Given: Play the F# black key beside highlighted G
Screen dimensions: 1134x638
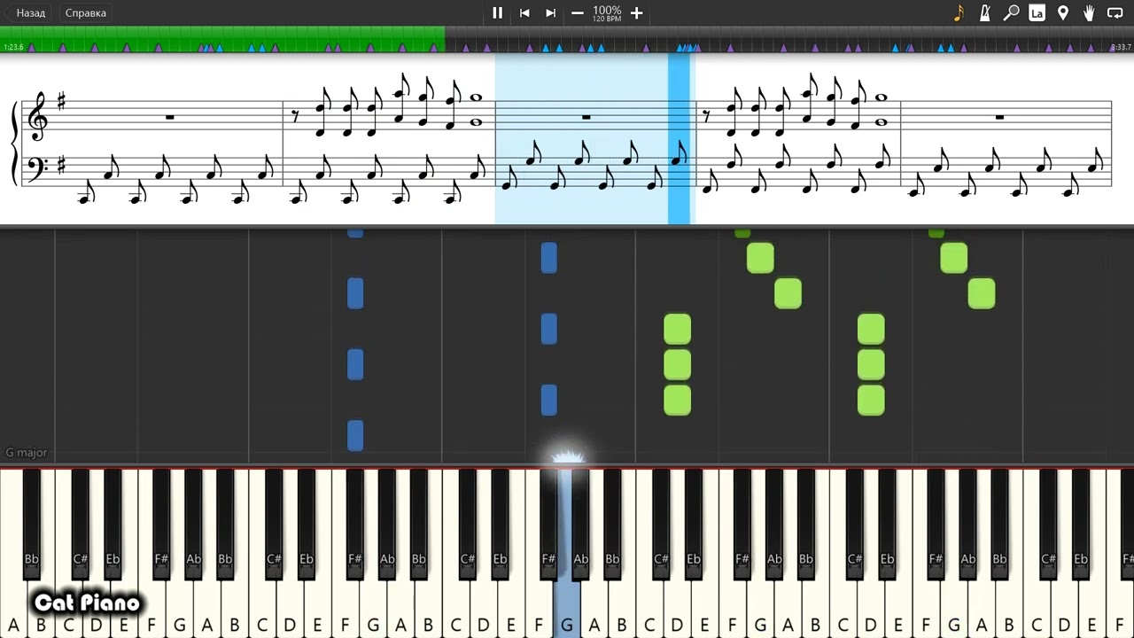Looking at the screenshot, I should 548,523.
